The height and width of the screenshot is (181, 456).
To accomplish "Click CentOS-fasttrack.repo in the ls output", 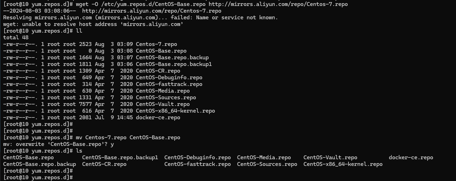I will pyautogui.click(x=197, y=164).
